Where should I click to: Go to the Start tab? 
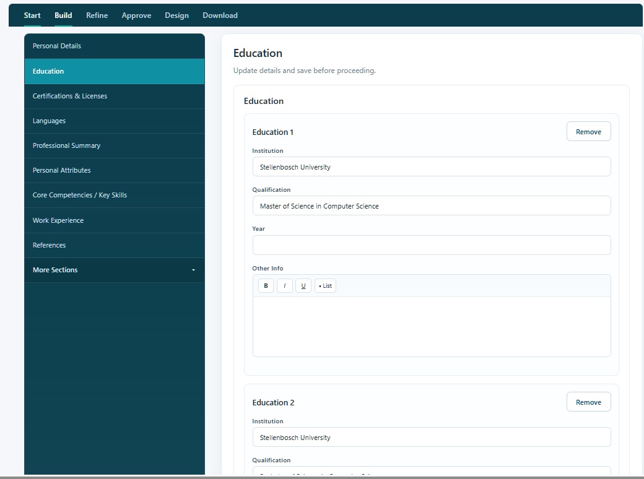click(x=32, y=15)
